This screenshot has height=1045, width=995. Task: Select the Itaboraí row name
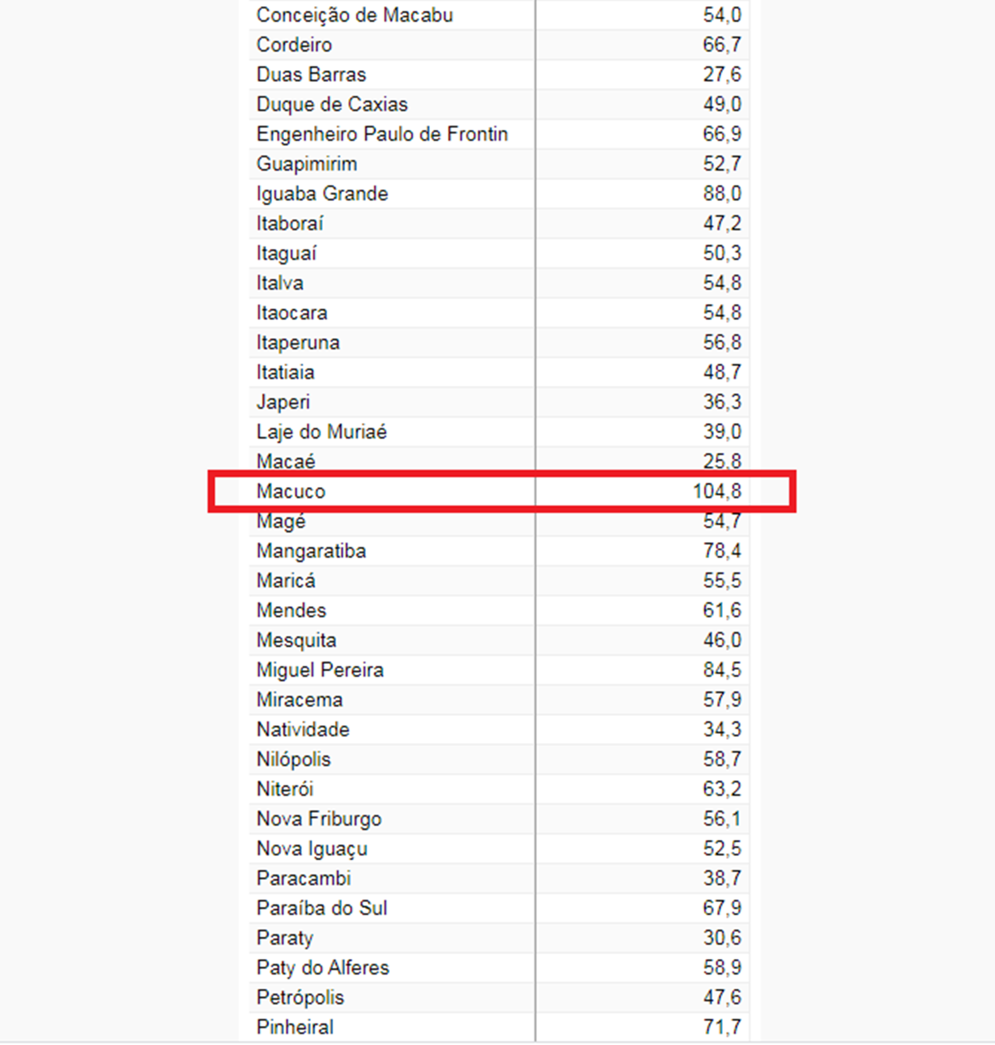[289, 223]
